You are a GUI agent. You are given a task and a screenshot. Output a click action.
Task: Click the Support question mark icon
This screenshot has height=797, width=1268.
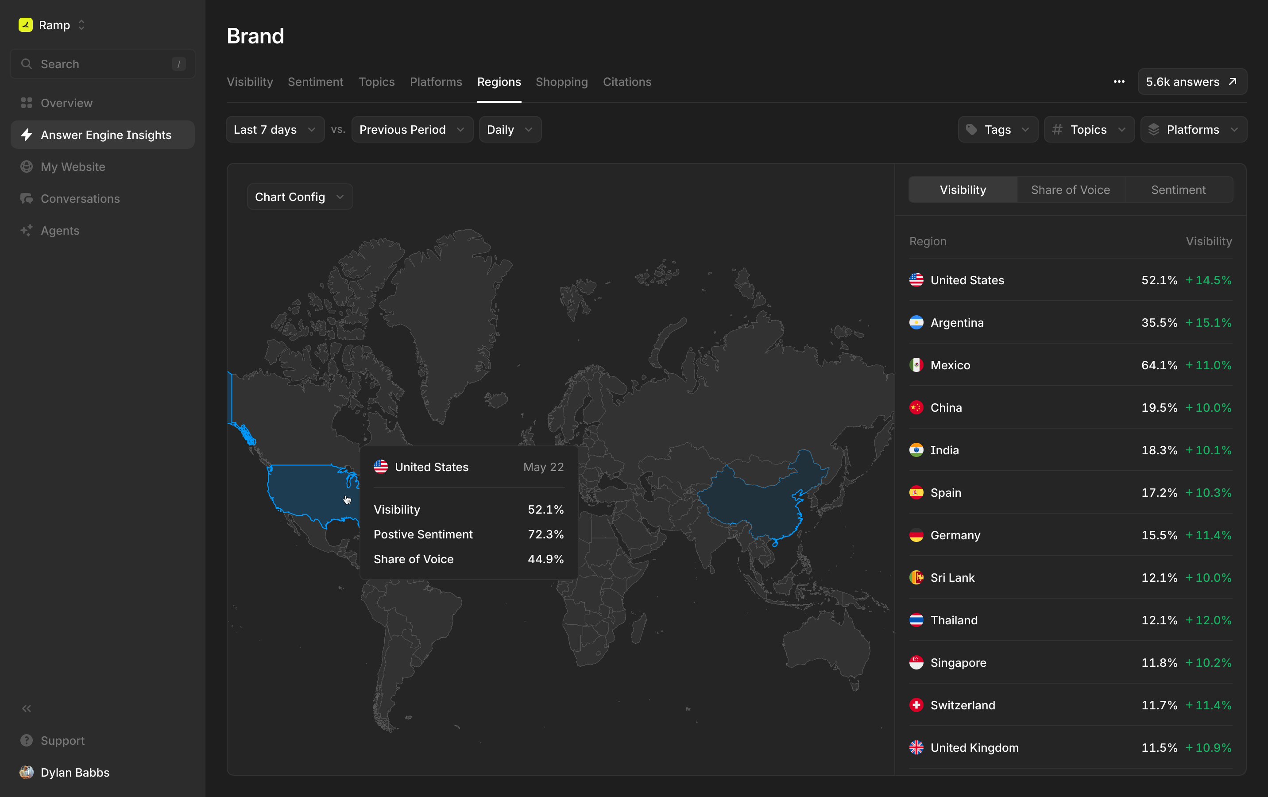click(x=26, y=740)
